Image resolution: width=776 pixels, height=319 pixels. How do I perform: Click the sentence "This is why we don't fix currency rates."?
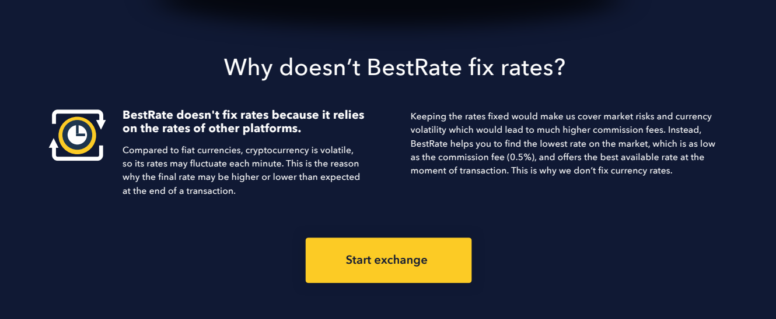(x=592, y=171)
